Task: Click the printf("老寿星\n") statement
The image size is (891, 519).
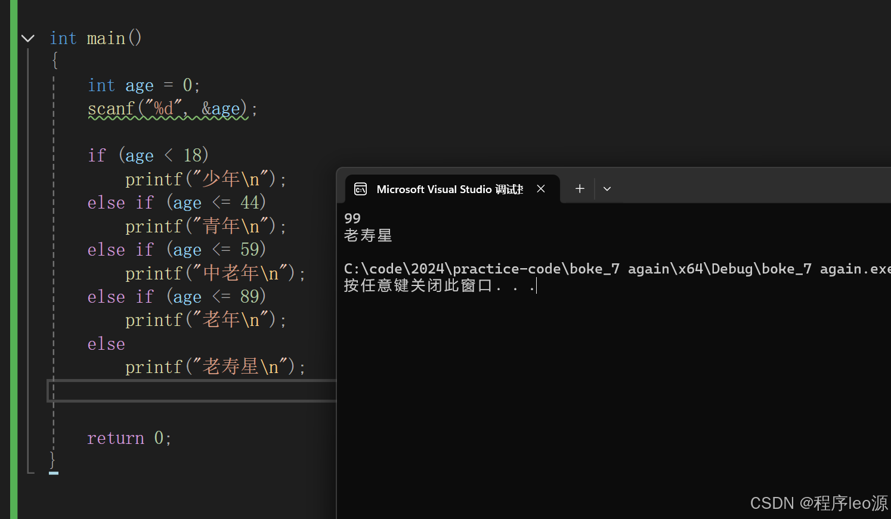Action: 215,367
